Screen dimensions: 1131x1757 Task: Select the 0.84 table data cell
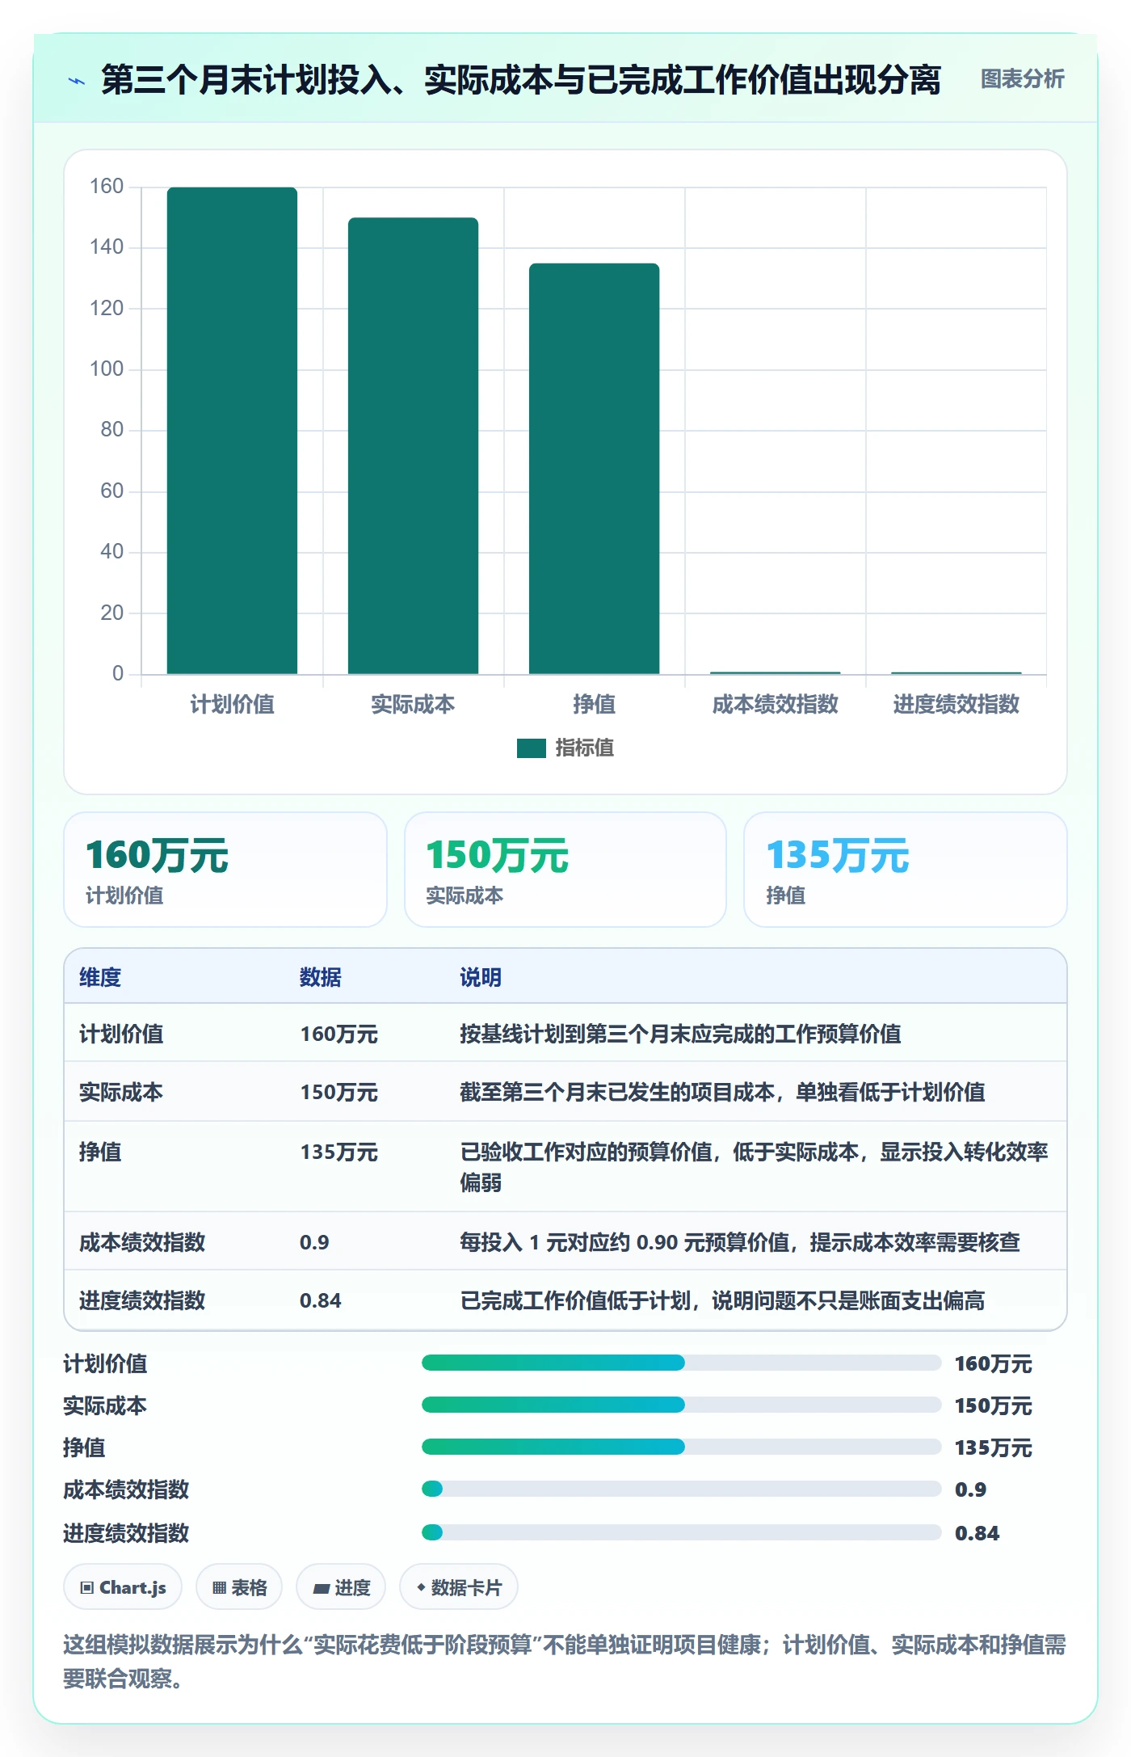tap(321, 1300)
